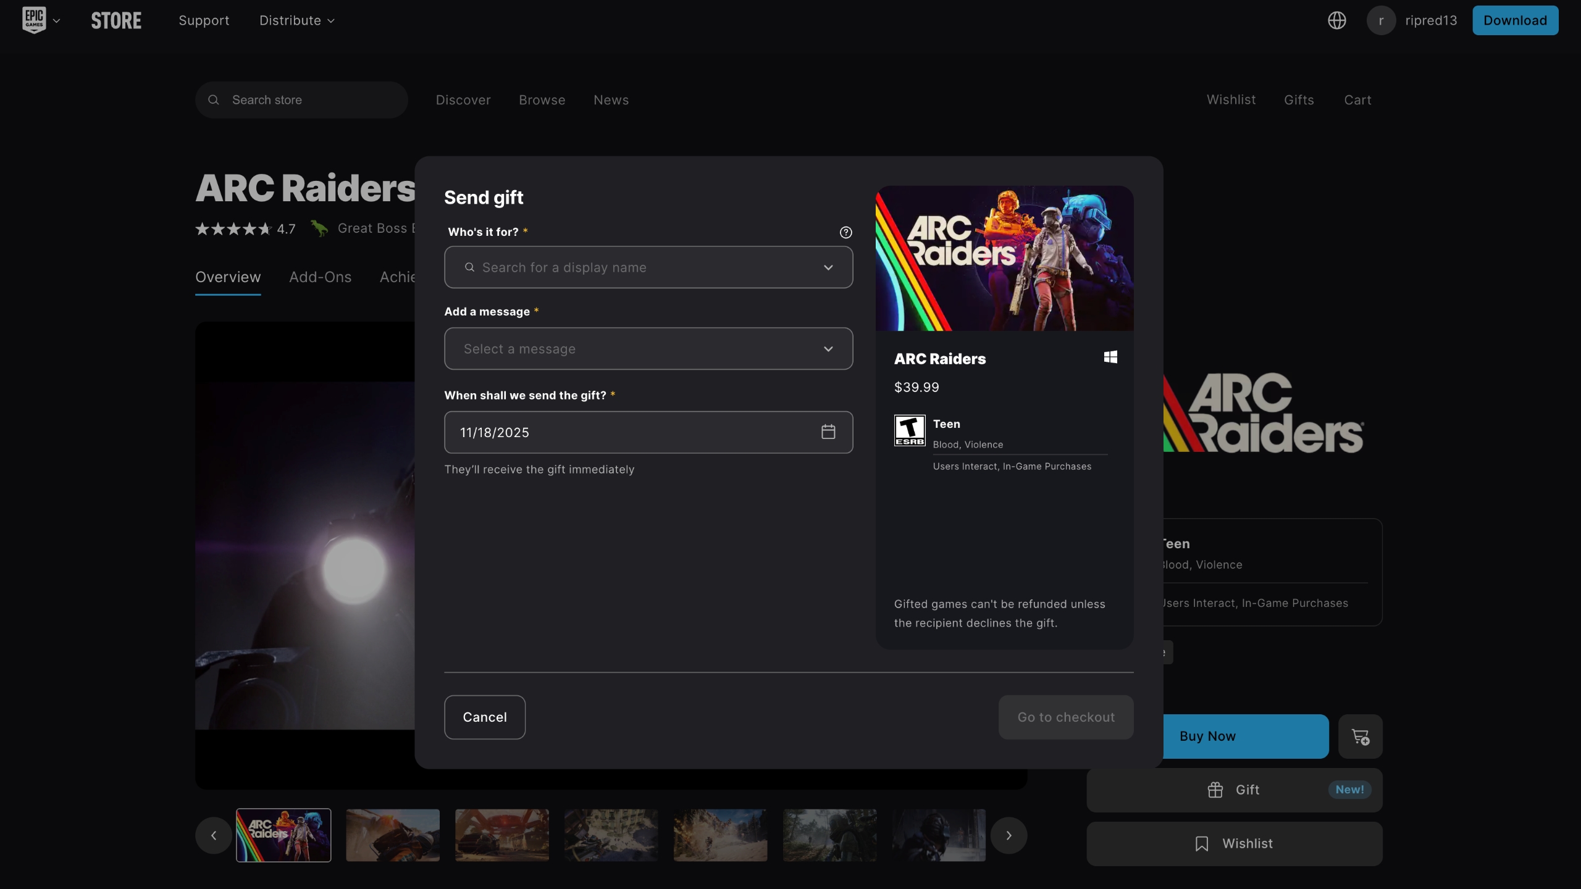The height and width of the screenshot is (889, 1581).
Task: Click the Windows platform icon next to ARC Raiders
Action: tap(1110, 357)
